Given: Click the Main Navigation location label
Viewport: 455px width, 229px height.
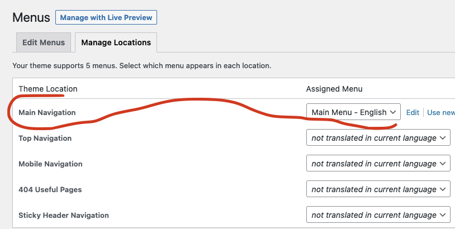Looking at the screenshot, I should [x=47, y=112].
